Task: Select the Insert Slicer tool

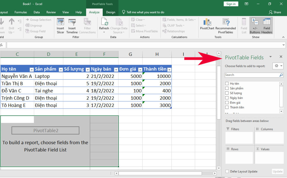Action: click(60, 25)
